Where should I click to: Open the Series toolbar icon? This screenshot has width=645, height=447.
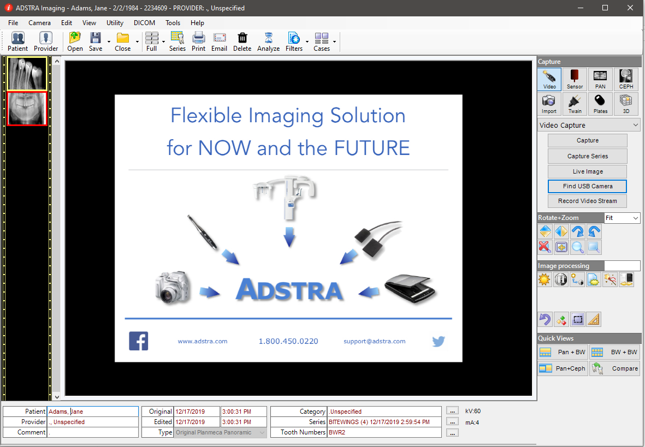tap(177, 41)
